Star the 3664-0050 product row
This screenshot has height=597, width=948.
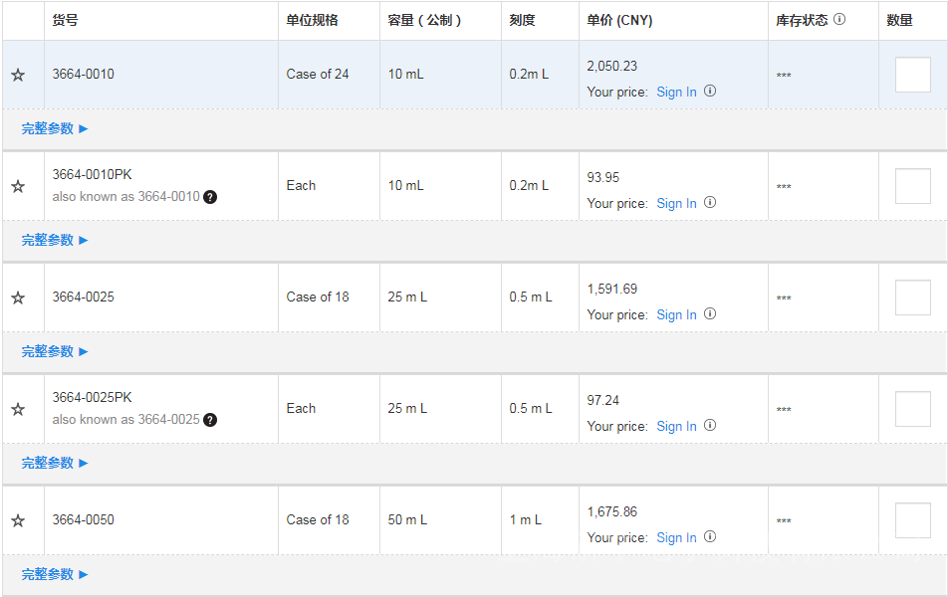[18, 521]
